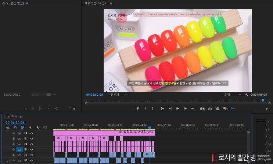
Task: Click the Program monitor playhead on scrub bar
Action: (x=263, y=100)
